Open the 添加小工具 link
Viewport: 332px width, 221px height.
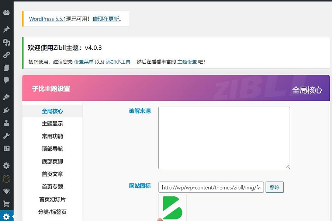(118, 62)
